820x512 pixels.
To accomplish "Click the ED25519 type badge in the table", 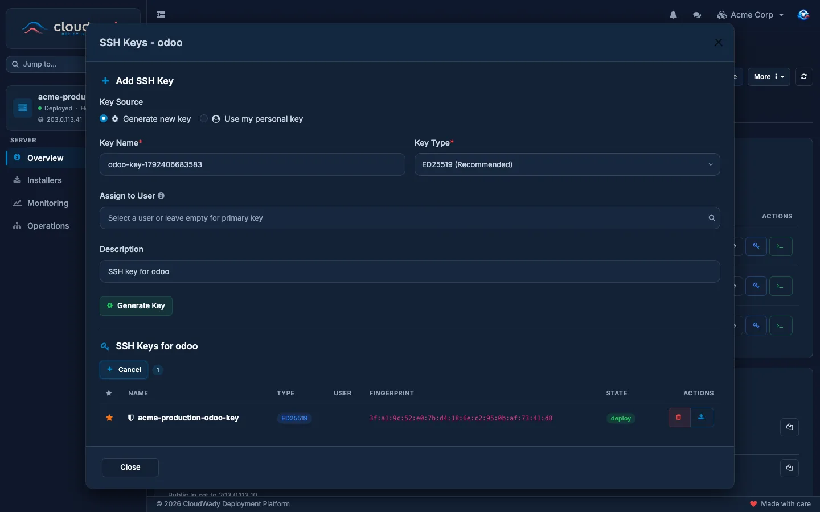I will click(294, 418).
